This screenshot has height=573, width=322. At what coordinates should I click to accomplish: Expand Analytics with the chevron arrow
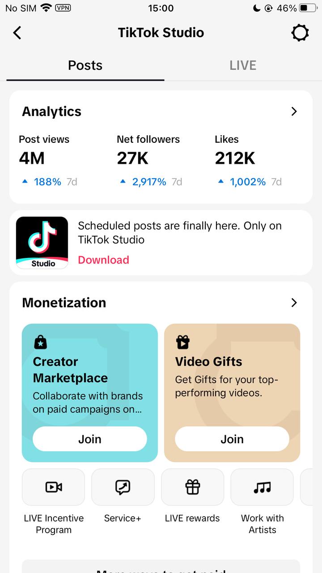294,111
